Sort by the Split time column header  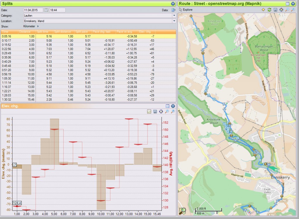coord(44,32)
